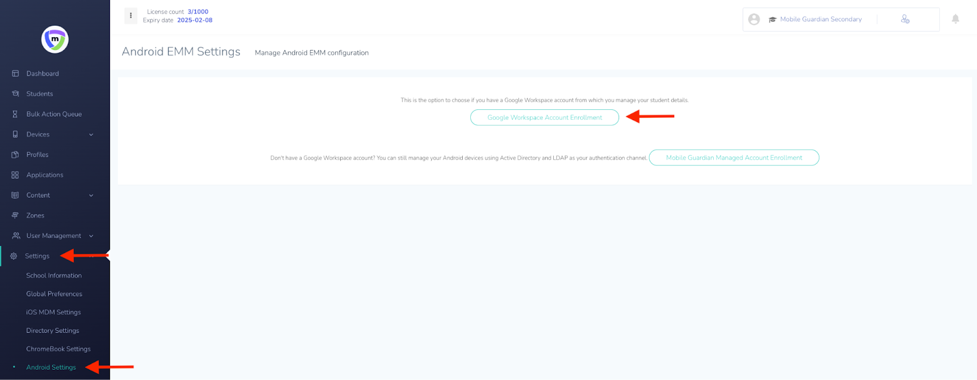
Task: Click Manage Android EMM configuration subtitle
Action: click(x=311, y=52)
